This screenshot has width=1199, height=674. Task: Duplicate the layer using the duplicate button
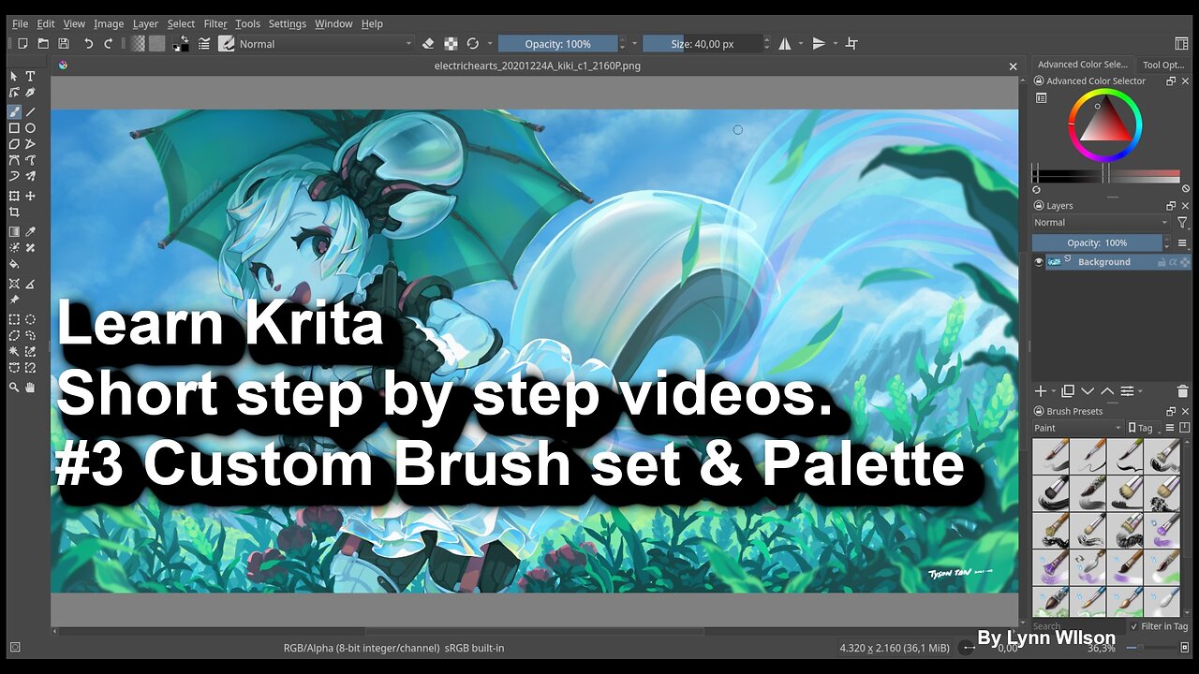click(1068, 391)
